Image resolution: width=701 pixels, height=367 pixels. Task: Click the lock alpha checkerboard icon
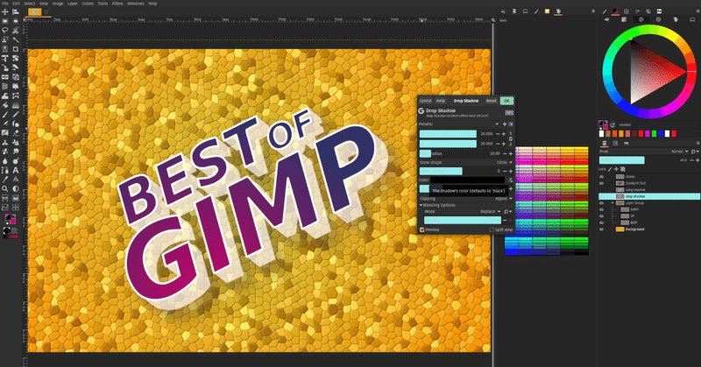623,169
